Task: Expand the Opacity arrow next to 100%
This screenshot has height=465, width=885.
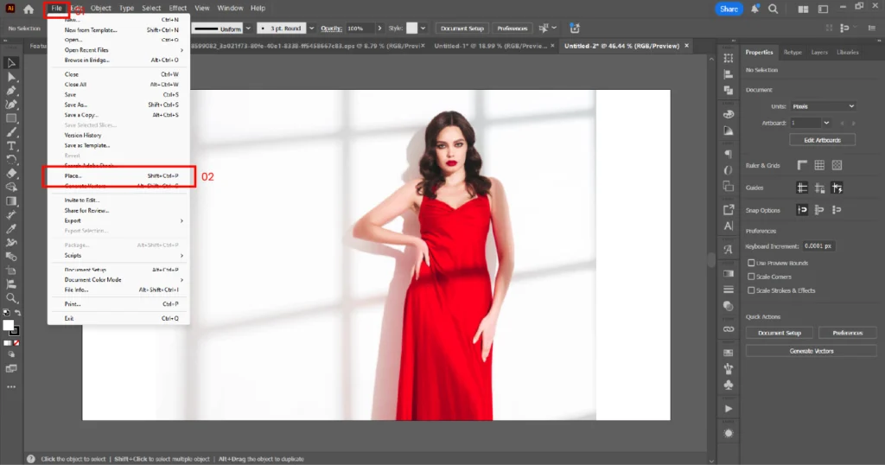Action: click(x=379, y=29)
